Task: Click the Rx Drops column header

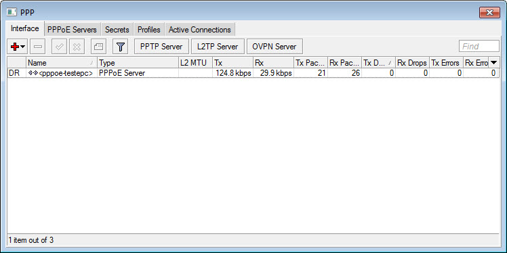Action: coord(412,63)
